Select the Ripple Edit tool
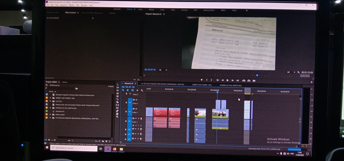This screenshot has width=344, height=161. 118,93
